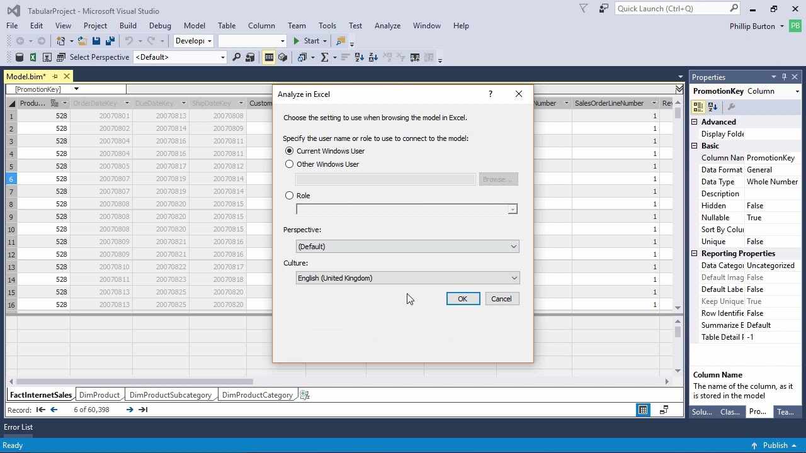Sort column Z to A in toolbar

tap(373, 57)
